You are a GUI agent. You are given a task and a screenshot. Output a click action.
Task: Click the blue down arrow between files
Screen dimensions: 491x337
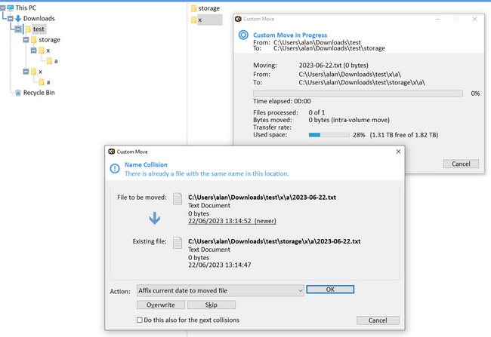(x=155, y=218)
